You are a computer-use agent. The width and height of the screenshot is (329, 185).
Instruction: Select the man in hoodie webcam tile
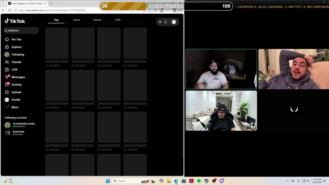point(294,69)
